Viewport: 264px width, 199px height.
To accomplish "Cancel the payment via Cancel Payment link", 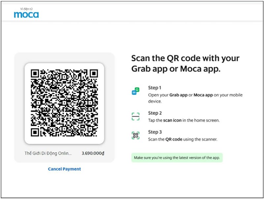I will [x=64, y=169].
